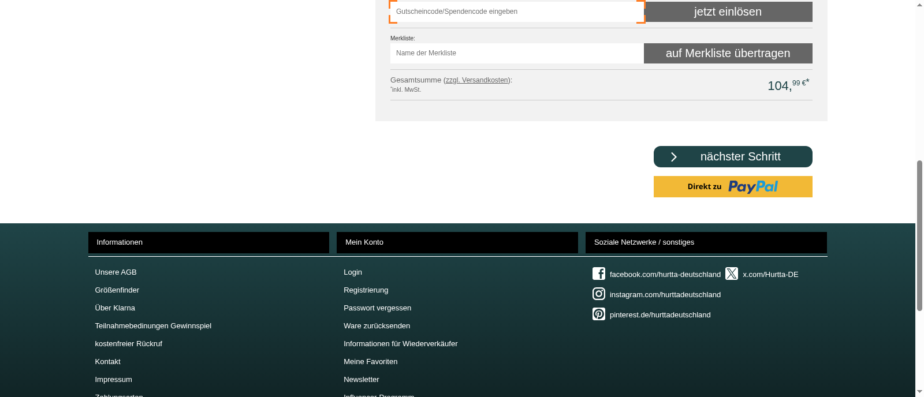Open Registrierung link
The height and width of the screenshot is (397, 924).
pos(366,290)
